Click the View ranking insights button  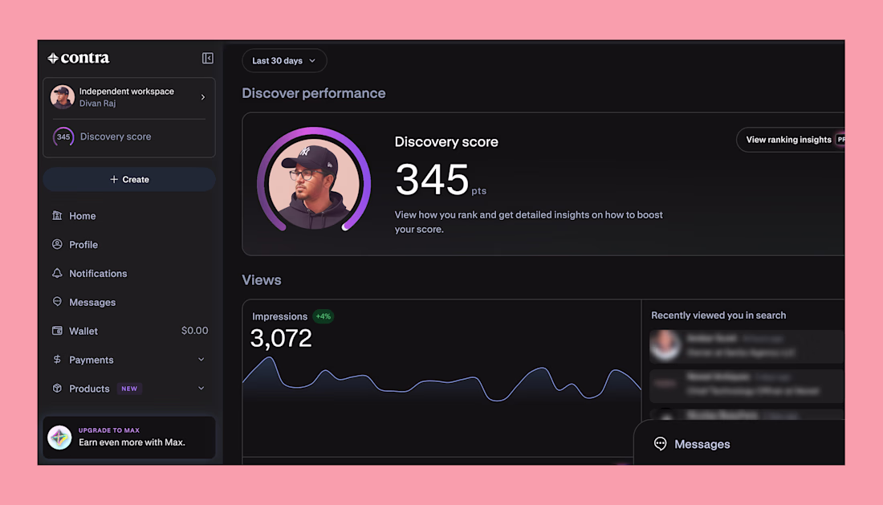pos(790,140)
